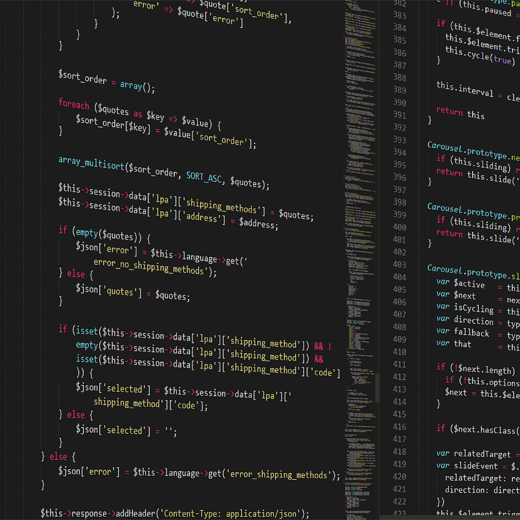
Task: Place cursor on the array_multisort function call
Action: click(91, 163)
